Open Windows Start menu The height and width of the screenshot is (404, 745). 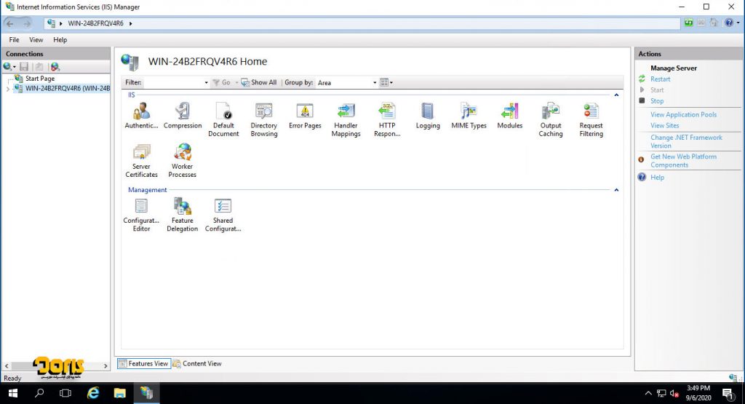pyautogui.click(x=13, y=393)
